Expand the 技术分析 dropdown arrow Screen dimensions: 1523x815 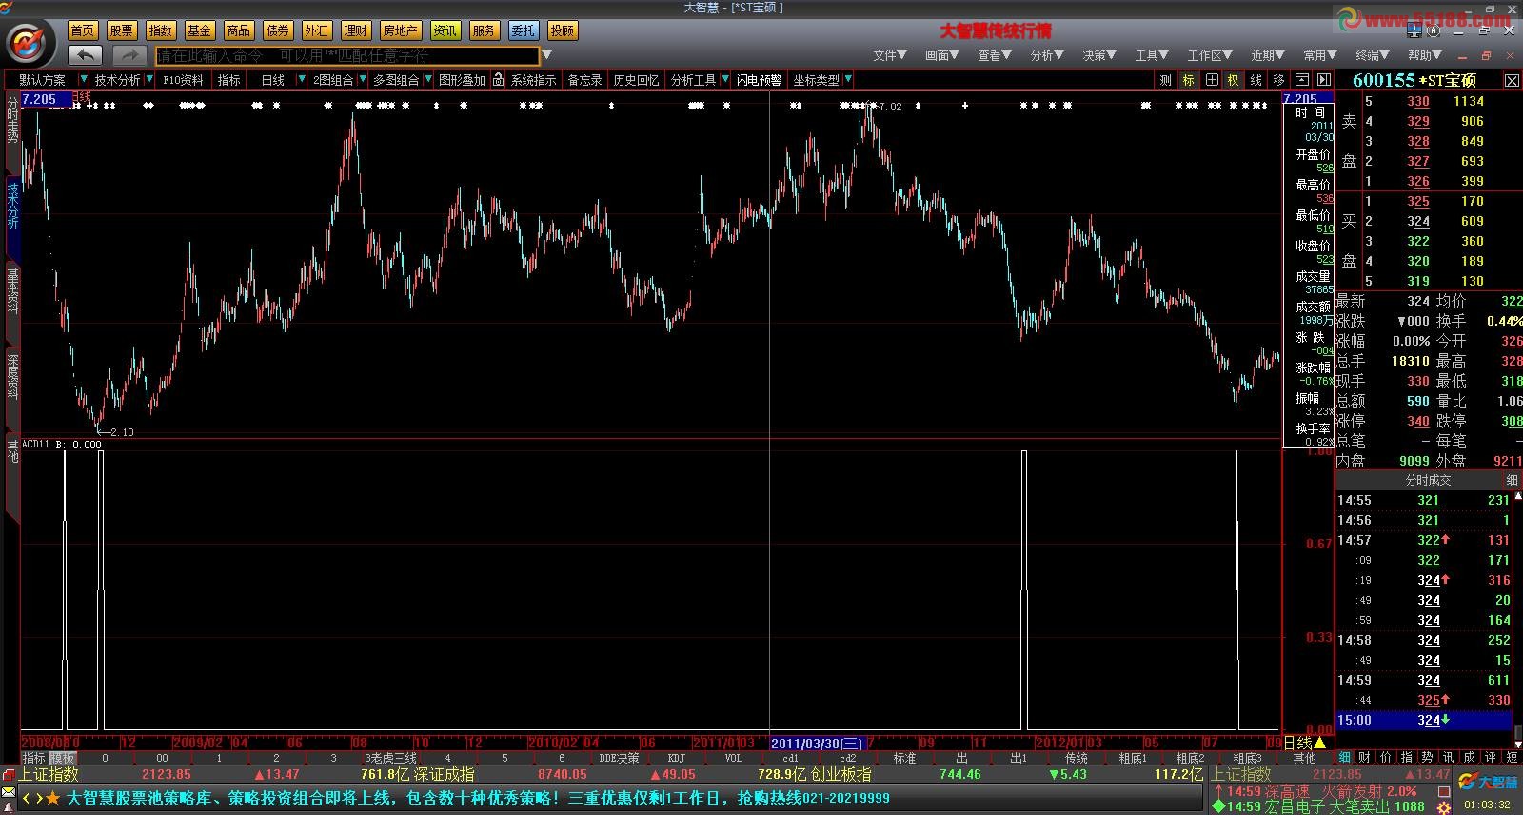point(149,80)
